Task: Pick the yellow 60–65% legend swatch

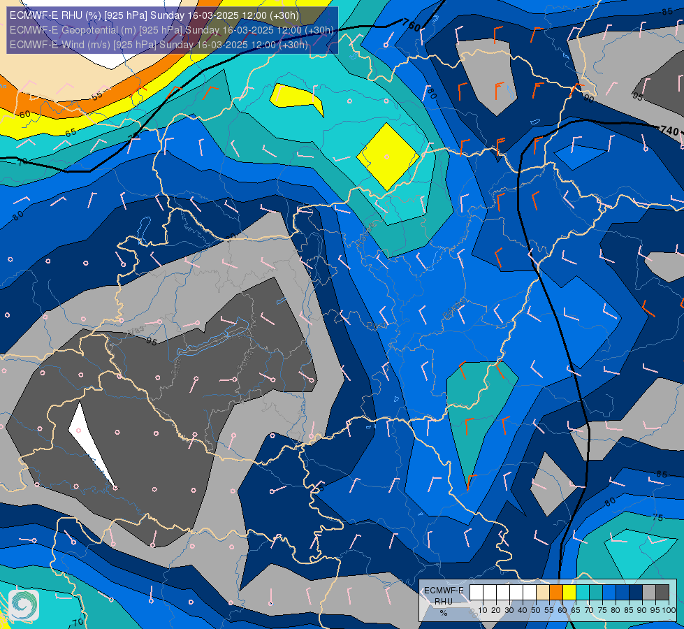Action: pyautogui.click(x=569, y=592)
